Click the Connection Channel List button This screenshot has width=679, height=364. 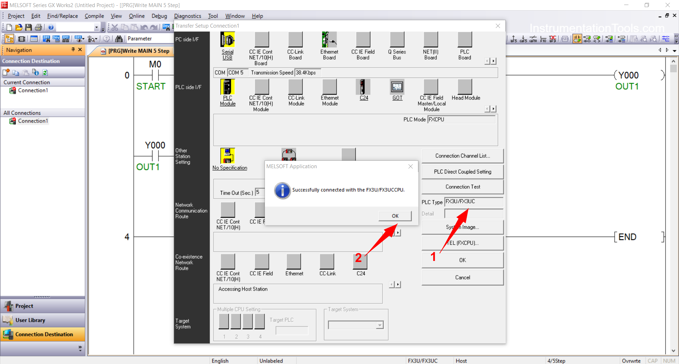coord(463,156)
